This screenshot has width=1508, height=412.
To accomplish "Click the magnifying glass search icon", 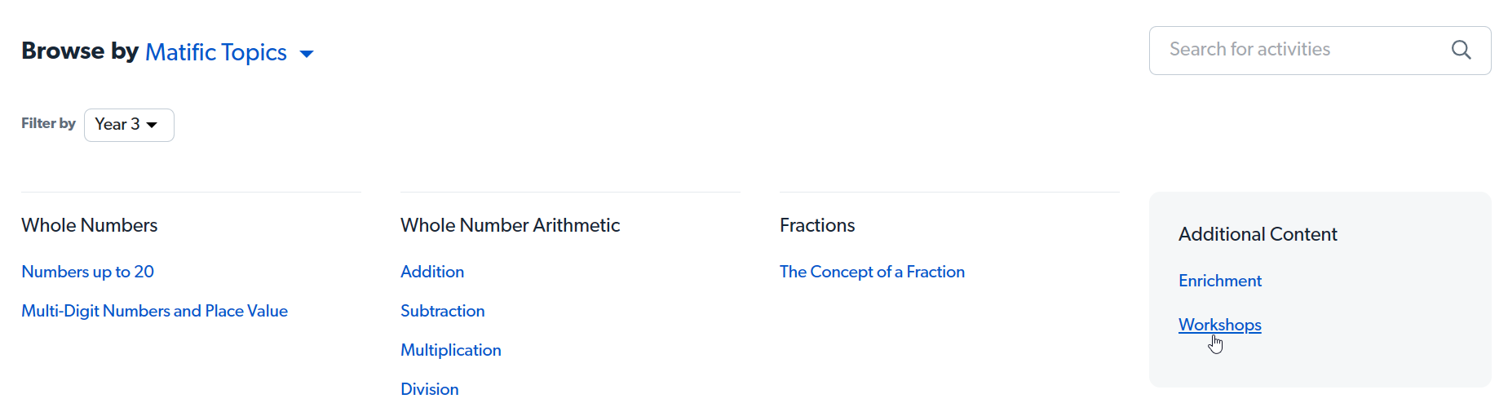I will pyautogui.click(x=1461, y=50).
